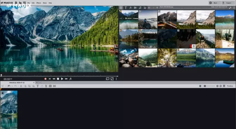This screenshot has height=129, width=236.
Task: Stop playback with the square stop button
Action: pyautogui.click(x=58, y=79)
